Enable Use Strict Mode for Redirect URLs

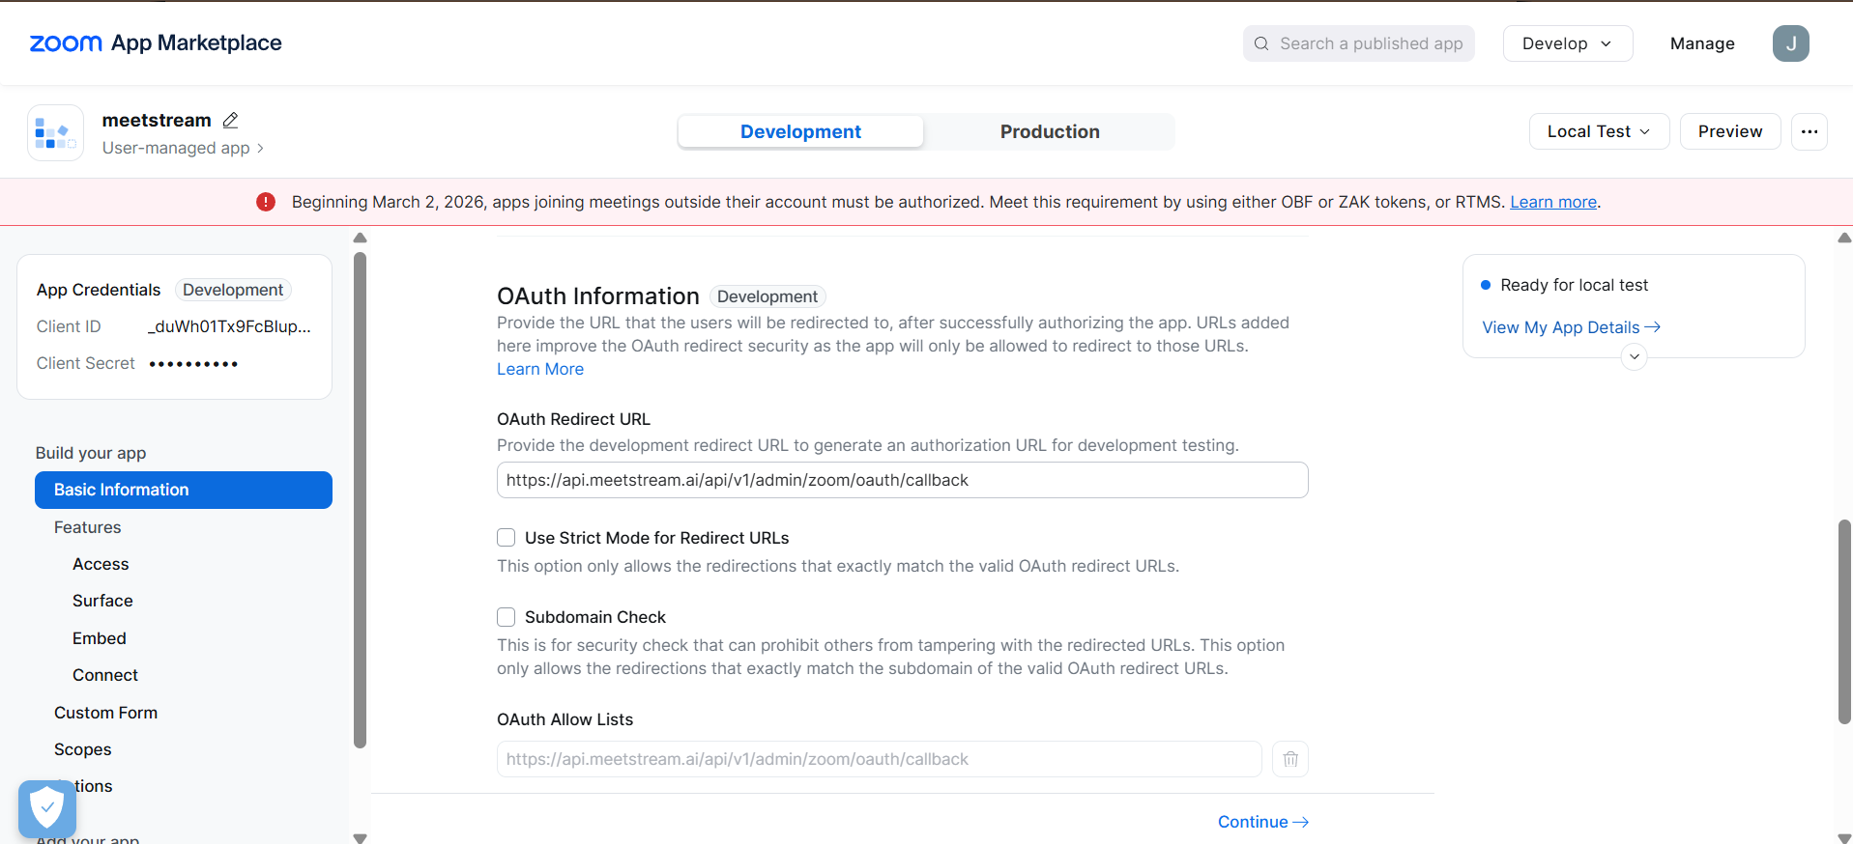[507, 538]
